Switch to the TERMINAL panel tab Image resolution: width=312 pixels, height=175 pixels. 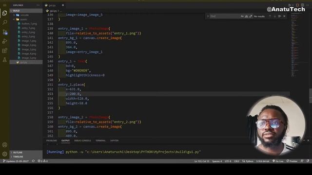point(100,140)
